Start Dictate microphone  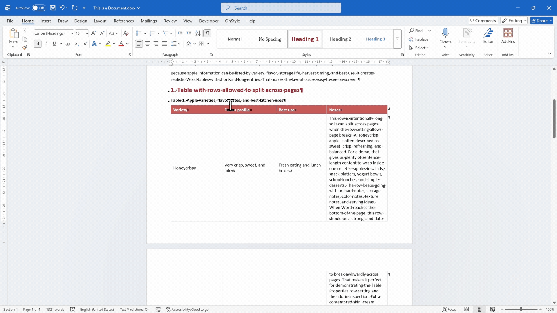pyautogui.click(x=445, y=33)
